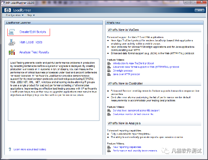Viewport: 208px width, 160px height.
Task: Click video icon beside Performance and usability improvements
Action: point(109,151)
